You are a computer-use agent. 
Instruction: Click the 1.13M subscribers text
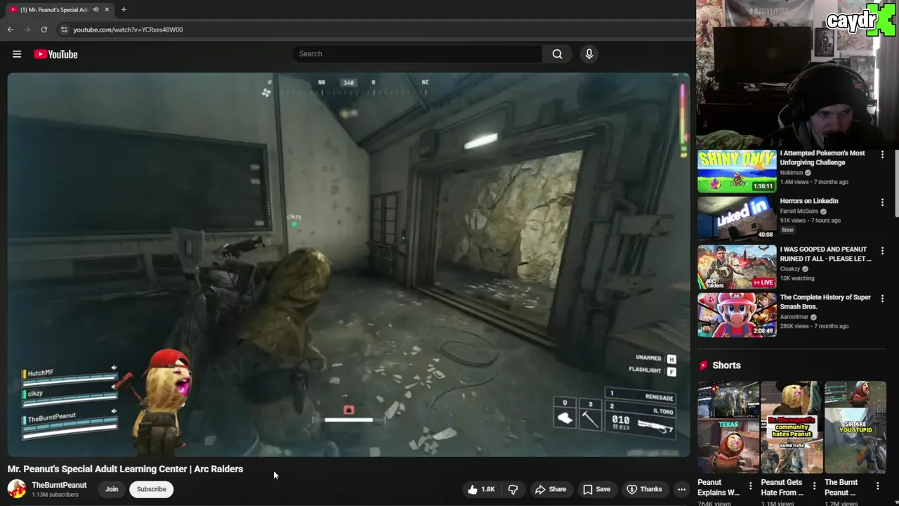[x=55, y=495]
